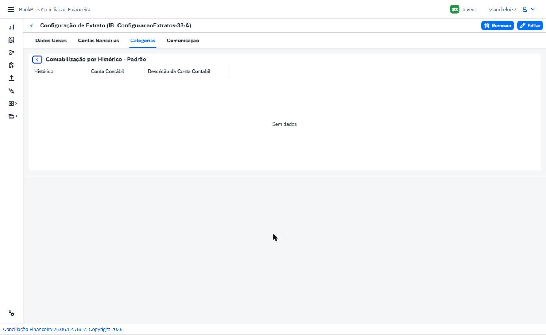Screen dimensions: 546x335
Task: Click BankPlus Conciliacao Financeira title
Action: pos(55,9)
